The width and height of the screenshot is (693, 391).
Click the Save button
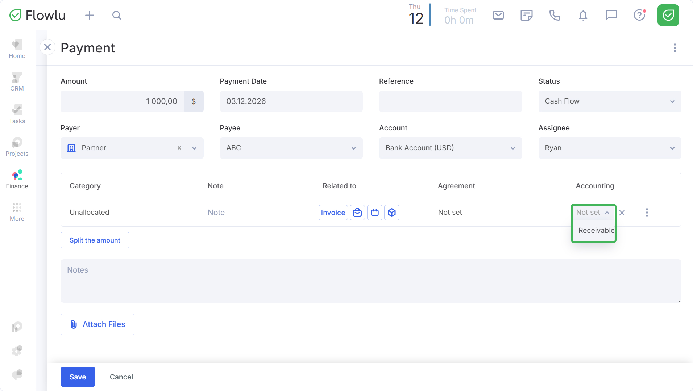(78, 377)
